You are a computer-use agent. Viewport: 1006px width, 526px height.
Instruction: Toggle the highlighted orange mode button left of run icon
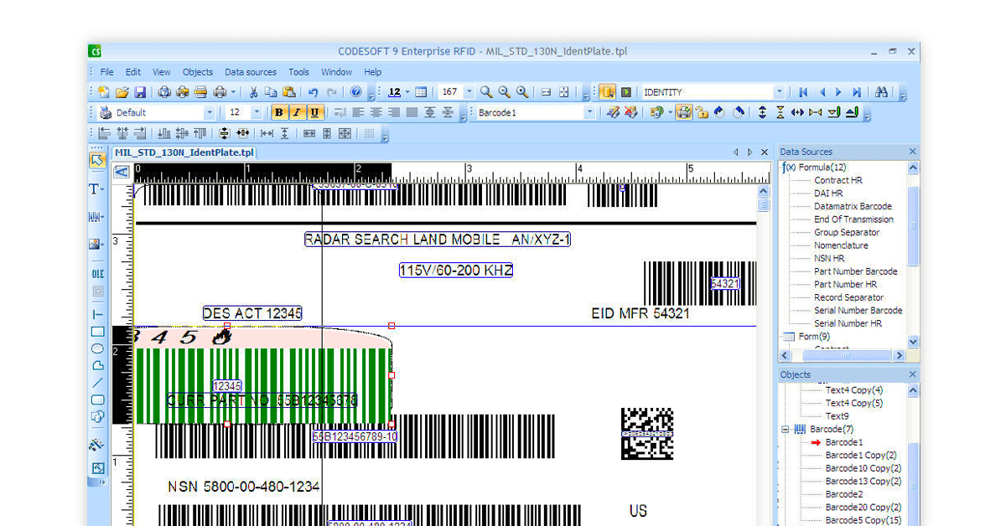tap(607, 92)
